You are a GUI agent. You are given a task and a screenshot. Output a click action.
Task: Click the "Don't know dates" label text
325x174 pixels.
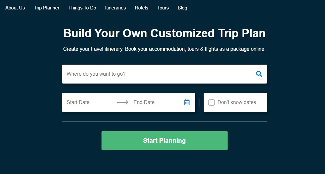click(236, 102)
